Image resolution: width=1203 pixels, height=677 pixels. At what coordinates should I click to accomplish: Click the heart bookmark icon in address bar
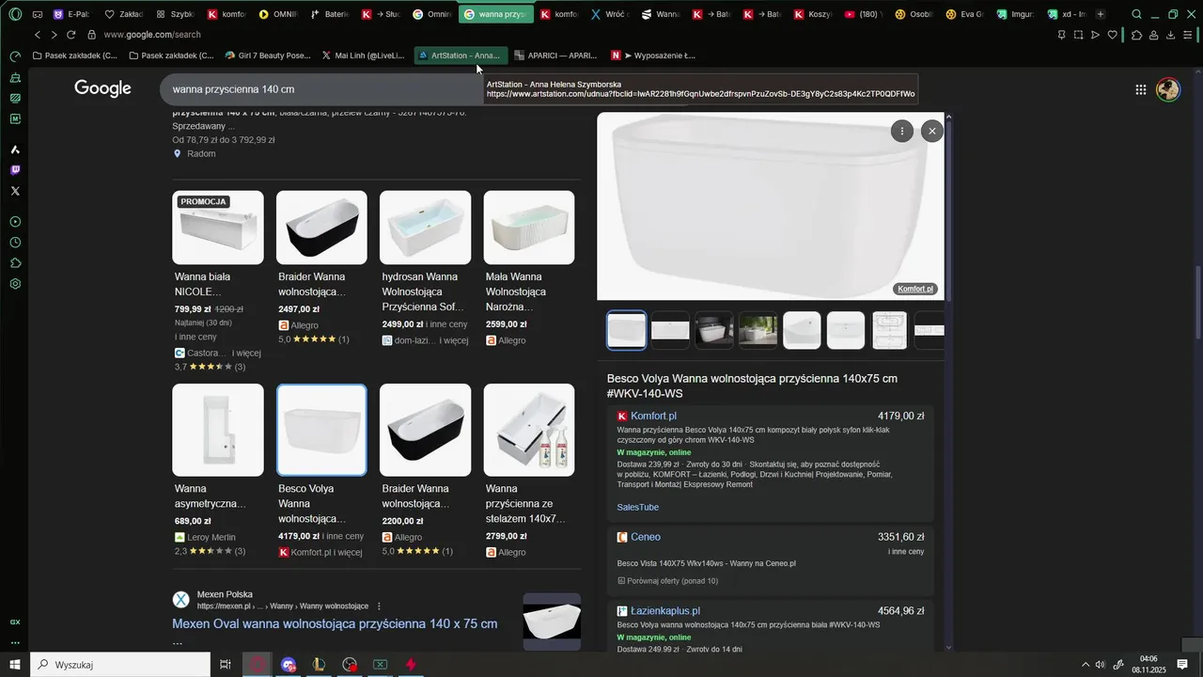(1113, 35)
